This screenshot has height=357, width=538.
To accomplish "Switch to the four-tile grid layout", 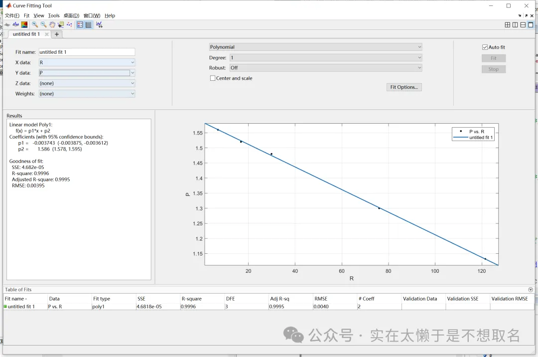I will pyautogui.click(x=507, y=25).
